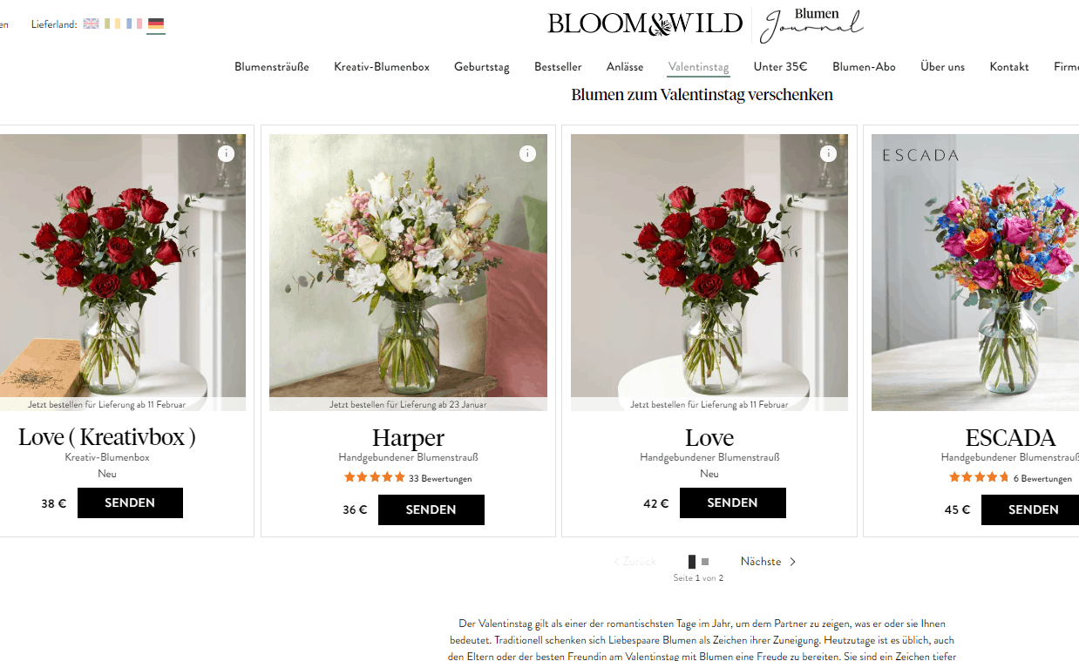This screenshot has width=1079, height=661.
Task: Open the ESCADA bouquet product image
Action: click(x=975, y=273)
